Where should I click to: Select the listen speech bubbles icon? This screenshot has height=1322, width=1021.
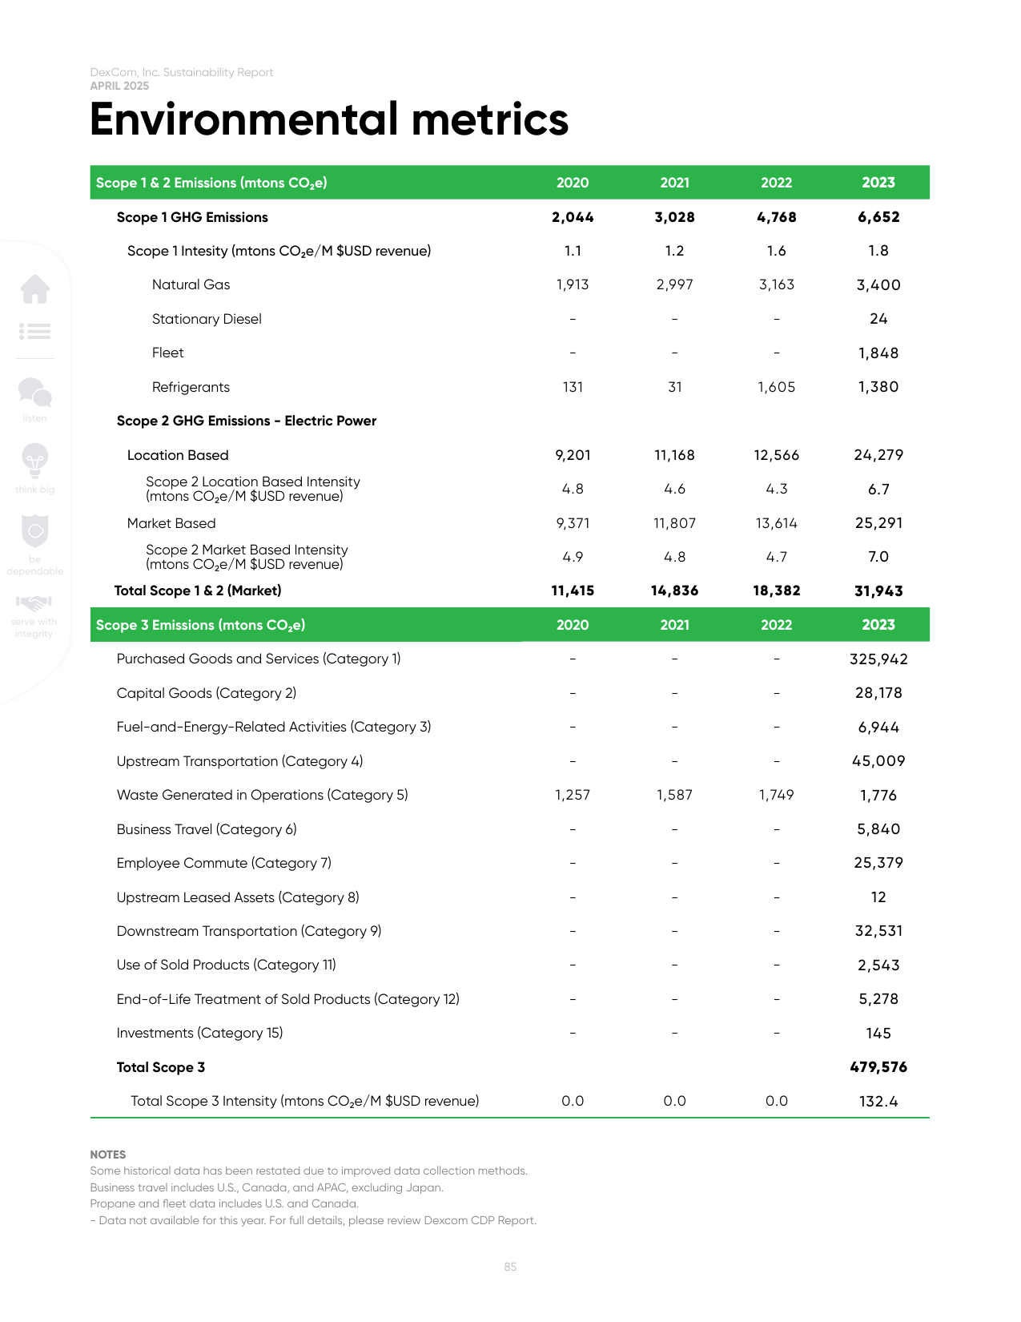pyautogui.click(x=35, y=392)
